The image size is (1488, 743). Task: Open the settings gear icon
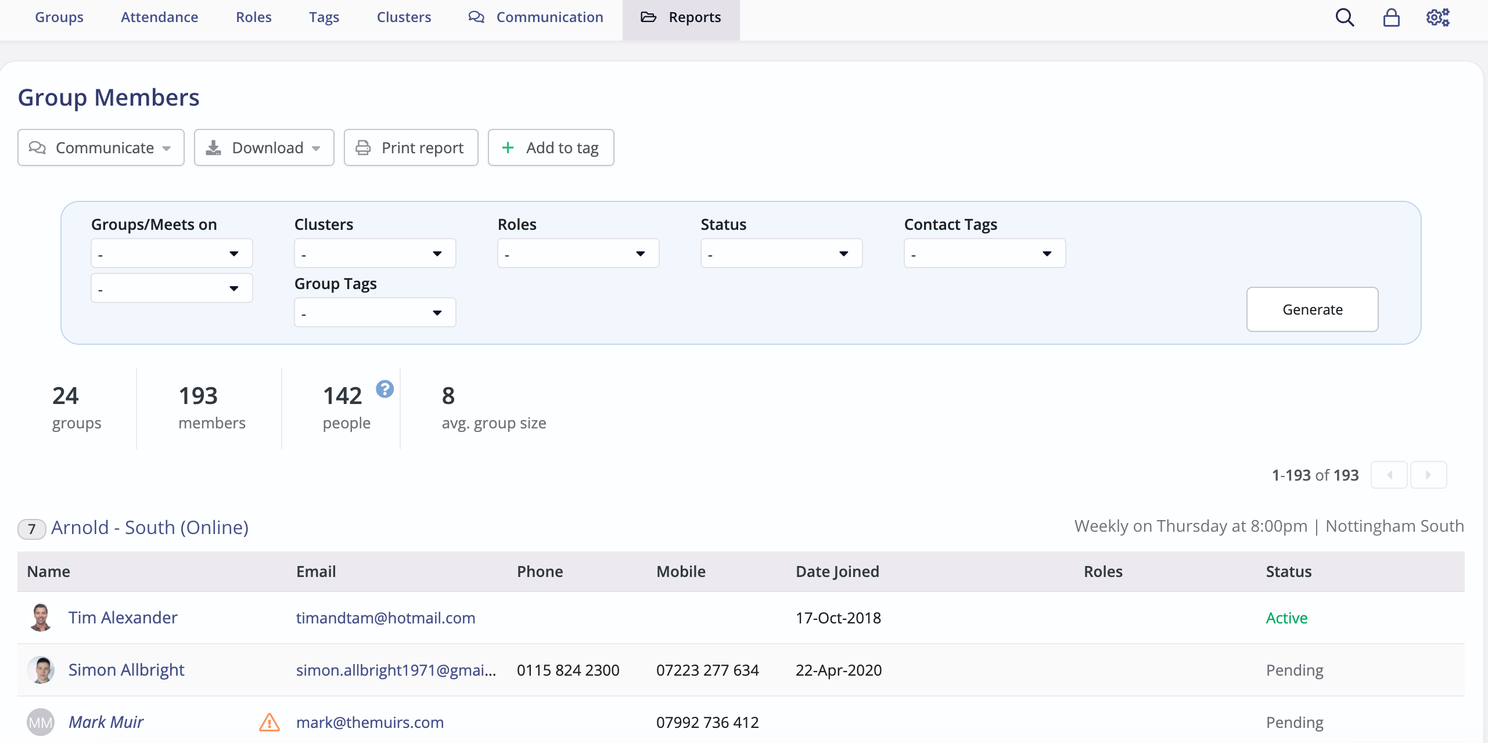1437,17
